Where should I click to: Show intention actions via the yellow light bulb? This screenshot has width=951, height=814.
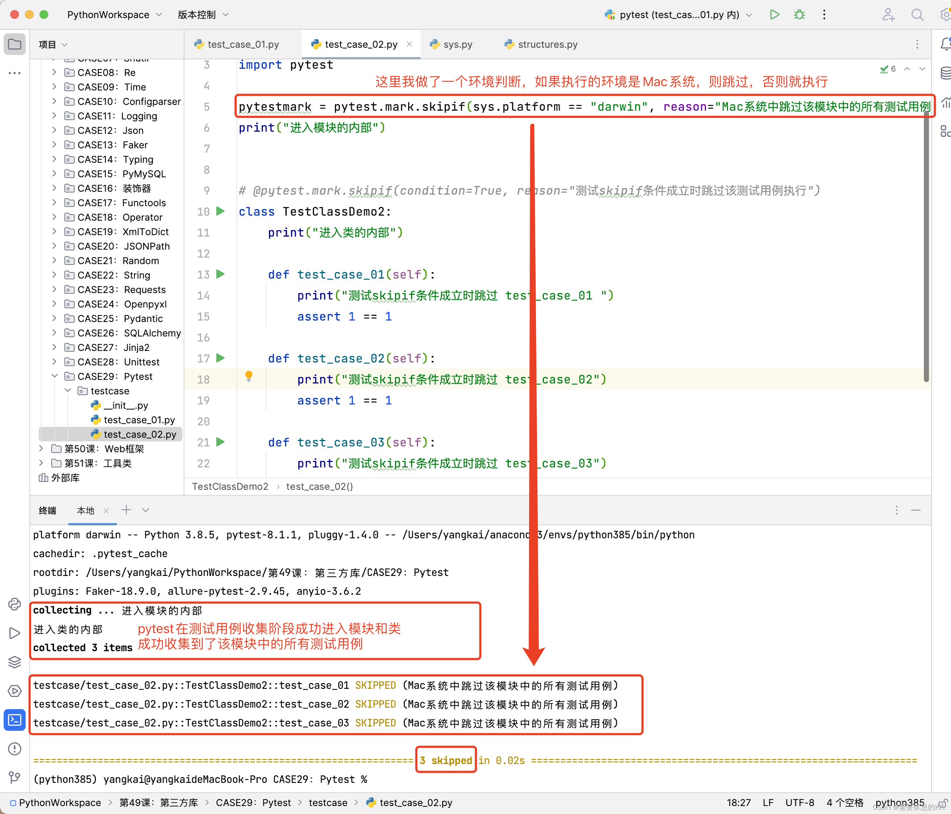(249, 377)
